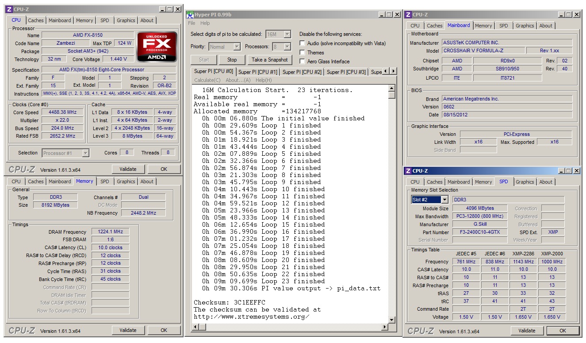Enable the Audio service disable checkbox

303,43
